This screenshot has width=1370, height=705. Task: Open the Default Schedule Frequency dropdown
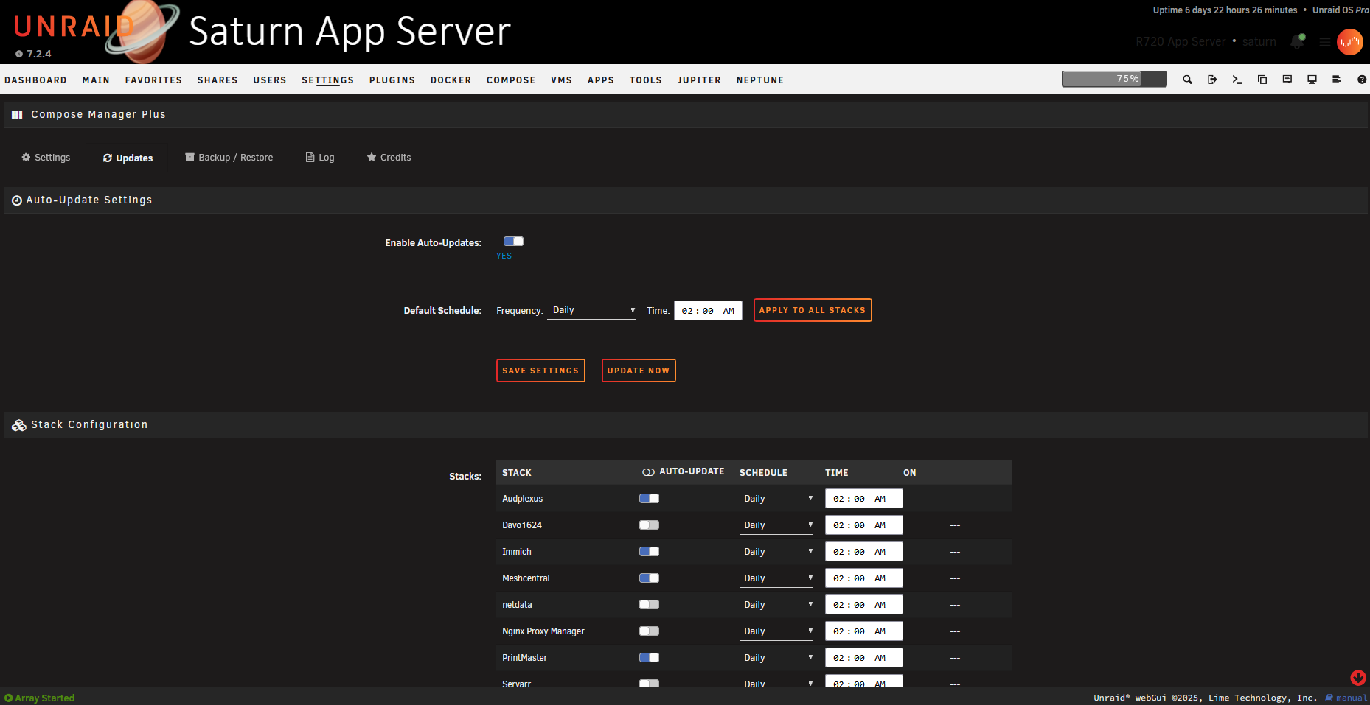tap(592, 310)
